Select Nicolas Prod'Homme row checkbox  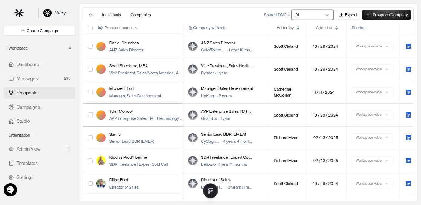90,161
